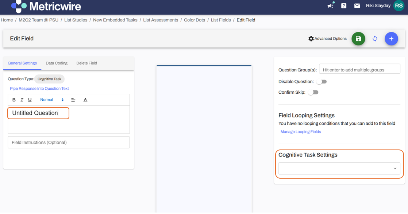Click Pipe Response Into Question Text link
The width and height of the screenshot is (408, 214).
coord(39,89)
